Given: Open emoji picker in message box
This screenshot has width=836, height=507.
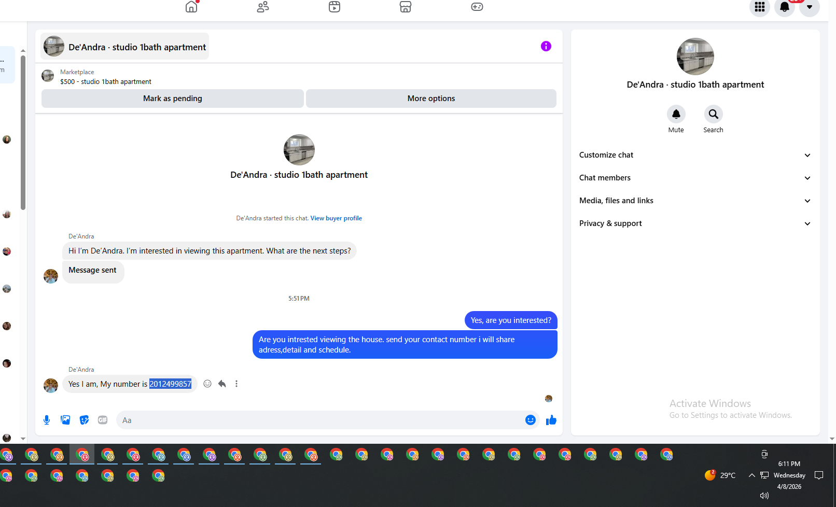Looking at the screenshot, I should pos(531,420).
